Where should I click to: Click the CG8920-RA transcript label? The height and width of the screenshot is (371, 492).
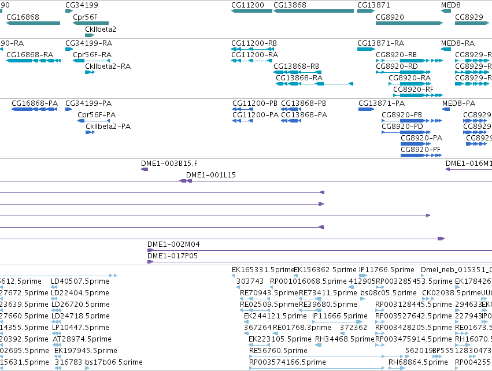click(409, 78)
